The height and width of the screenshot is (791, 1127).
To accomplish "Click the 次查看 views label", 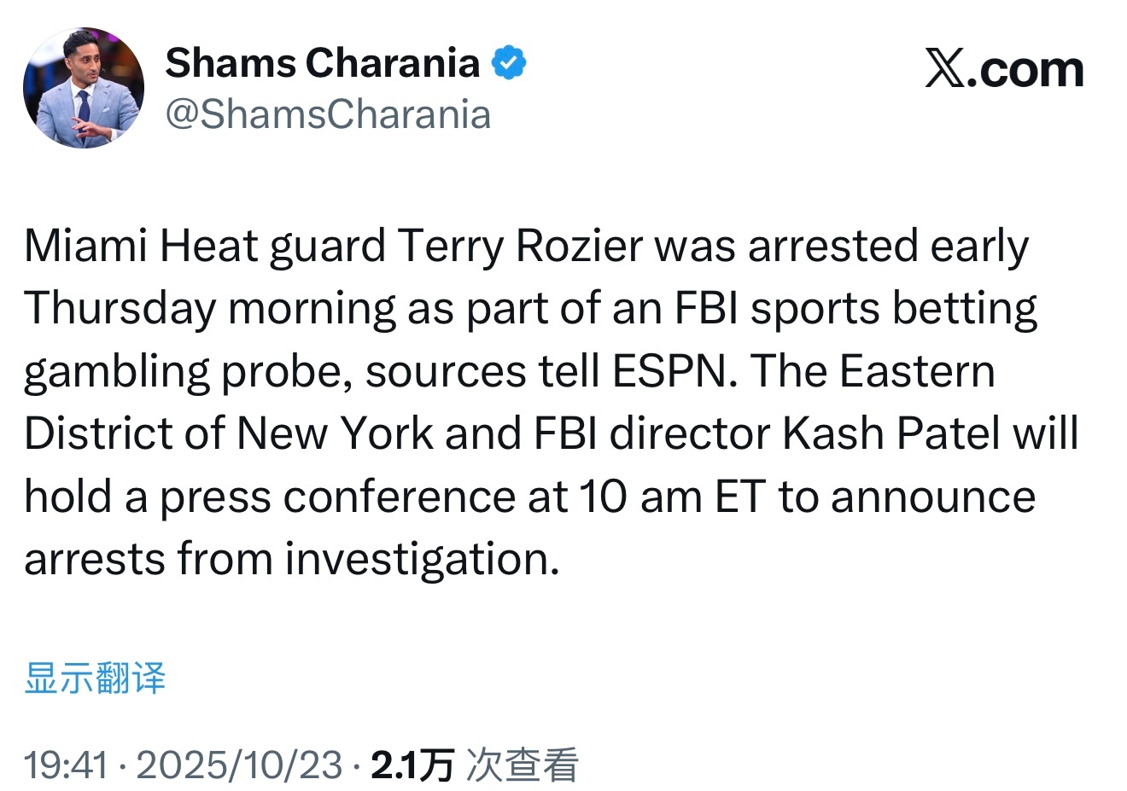I will coord(523,765).
